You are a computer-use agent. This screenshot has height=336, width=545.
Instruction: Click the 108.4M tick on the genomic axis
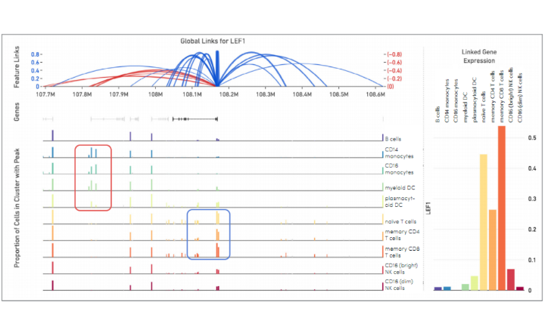click(x=302, y=95)
